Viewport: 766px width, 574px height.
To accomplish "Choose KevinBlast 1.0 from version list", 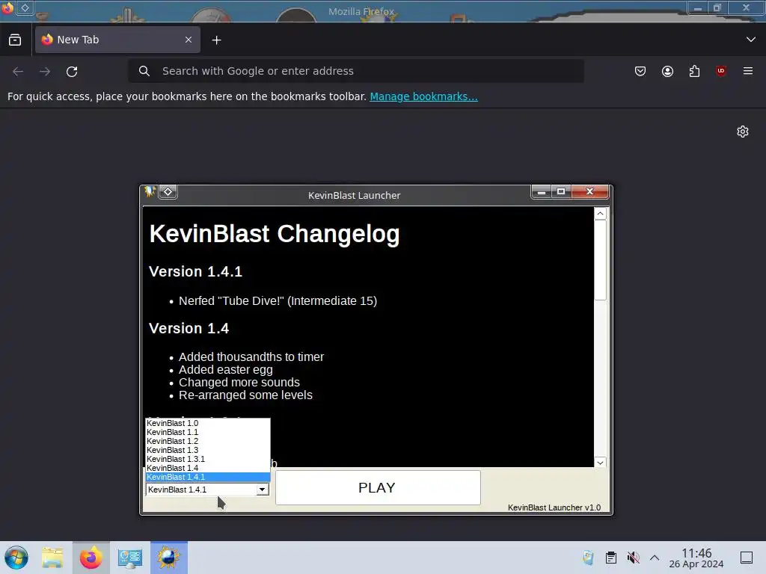I will pos(208,423).
